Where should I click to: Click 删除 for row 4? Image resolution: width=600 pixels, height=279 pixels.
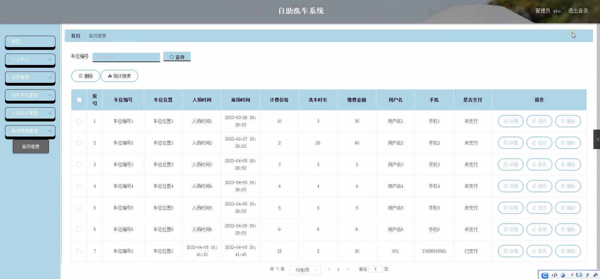568,186
